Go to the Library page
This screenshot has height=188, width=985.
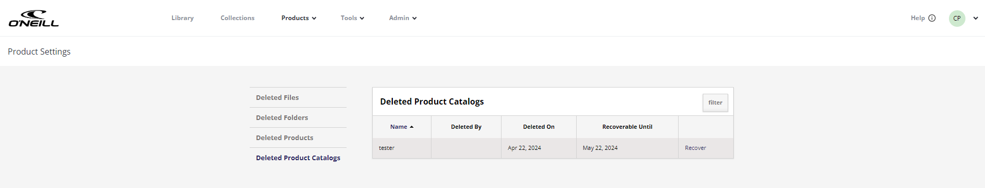[x=182, y=18]
